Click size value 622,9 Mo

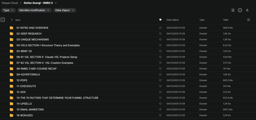[x=228, y=98]
